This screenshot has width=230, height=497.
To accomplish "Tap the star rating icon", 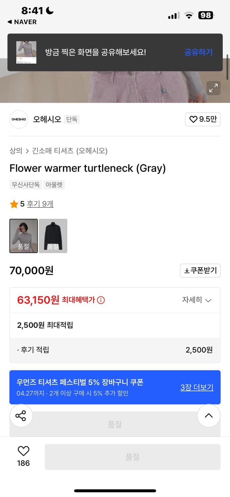I will (14, 205).
